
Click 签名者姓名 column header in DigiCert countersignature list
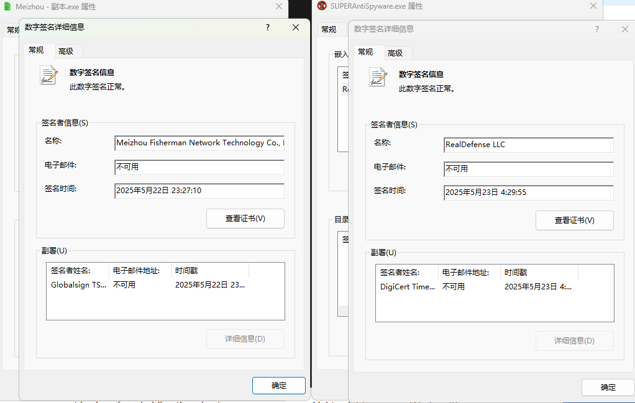pyautogui.click(x=407, y=273)
